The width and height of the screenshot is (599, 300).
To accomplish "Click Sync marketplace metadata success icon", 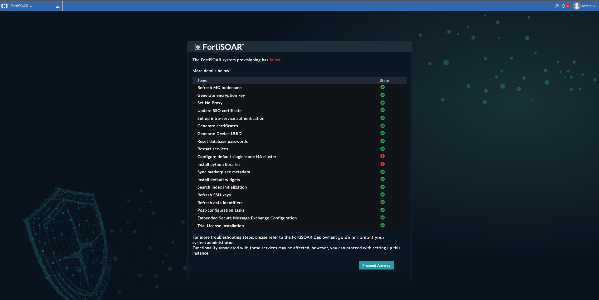I will pos(382,172).
